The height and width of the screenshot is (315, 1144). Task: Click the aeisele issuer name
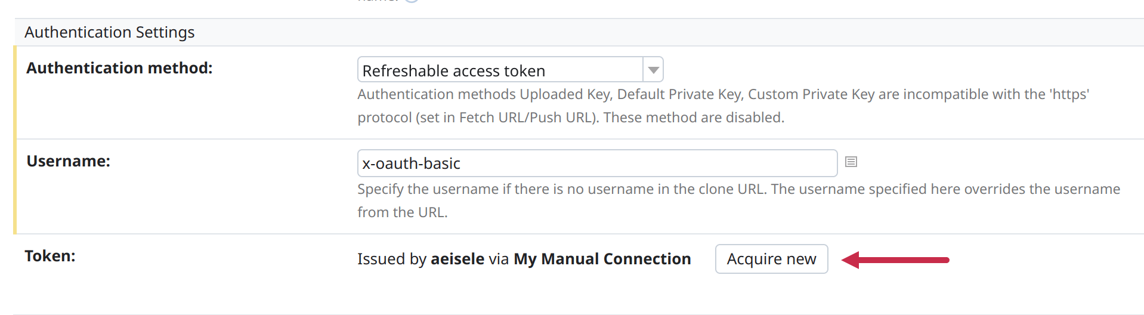457,259
